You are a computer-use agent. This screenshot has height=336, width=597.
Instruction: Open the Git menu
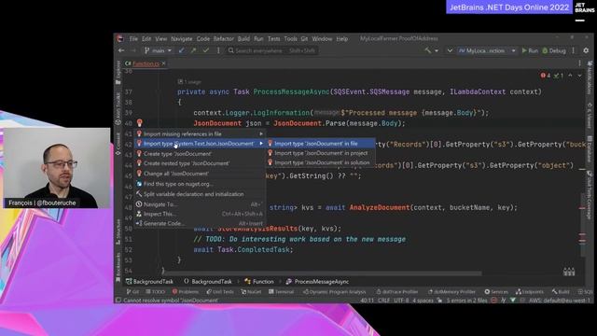click(304, 39)
